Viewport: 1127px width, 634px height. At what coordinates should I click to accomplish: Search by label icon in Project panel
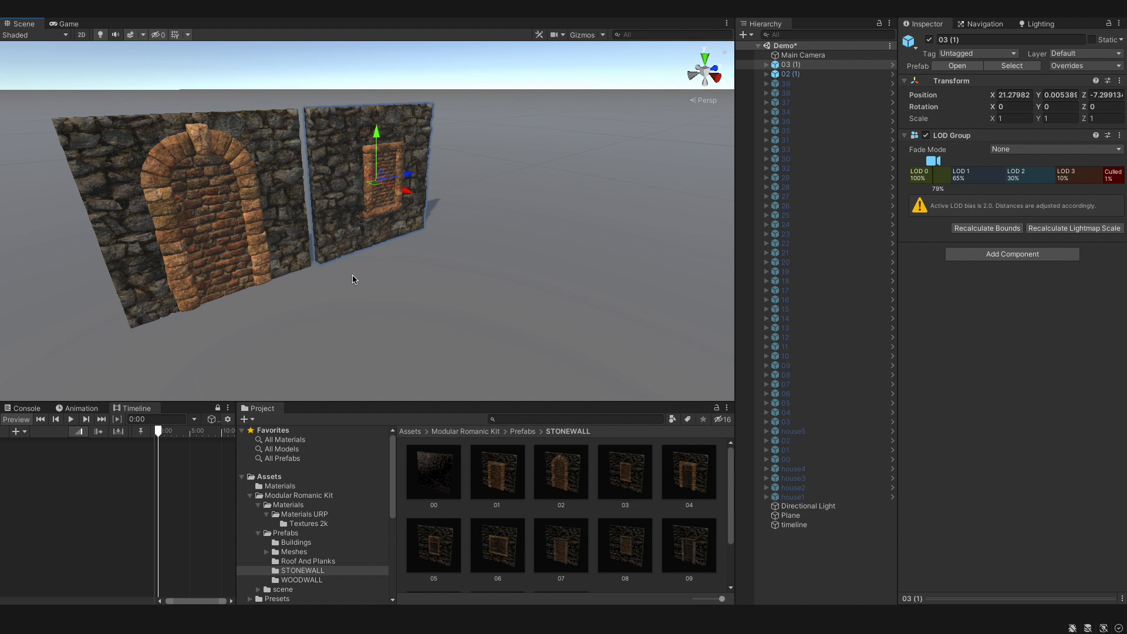click(x=687, y=419)
